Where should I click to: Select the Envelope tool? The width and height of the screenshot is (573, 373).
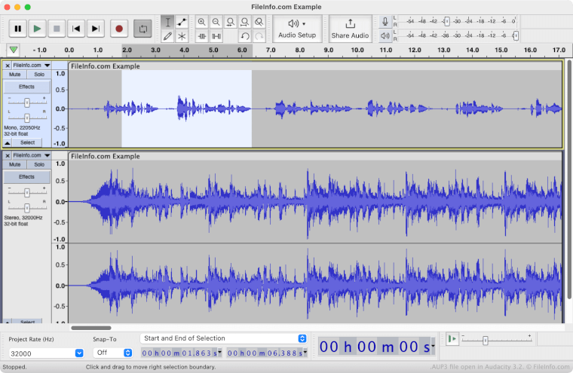[182, 22]
